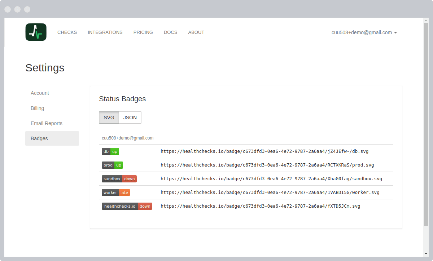The height and width of the screenshot is (261, 433).
Task: Click the sandbox down status badge
Action: click(x=119, y=179)
